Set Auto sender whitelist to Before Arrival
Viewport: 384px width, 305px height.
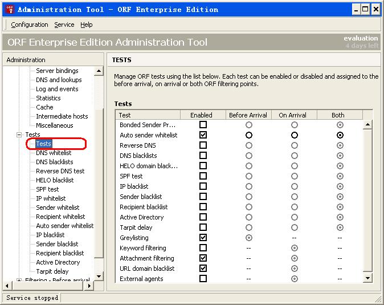(248, 135)
